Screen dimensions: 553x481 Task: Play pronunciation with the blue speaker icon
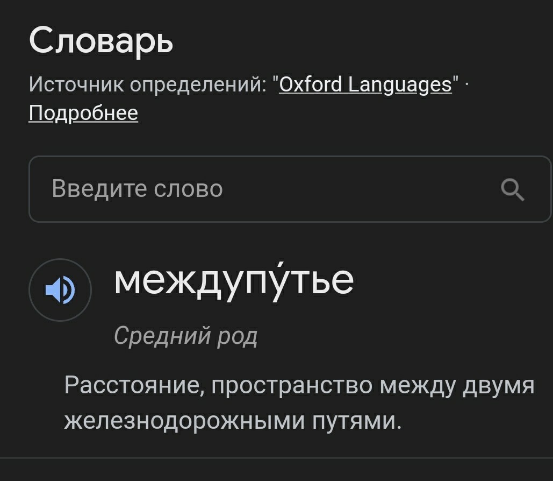point(60,290)
